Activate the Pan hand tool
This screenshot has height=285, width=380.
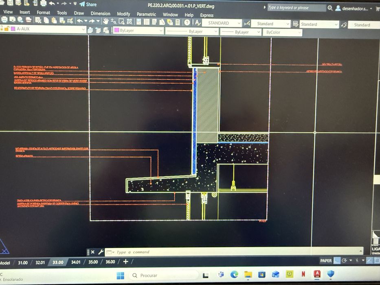105,21
